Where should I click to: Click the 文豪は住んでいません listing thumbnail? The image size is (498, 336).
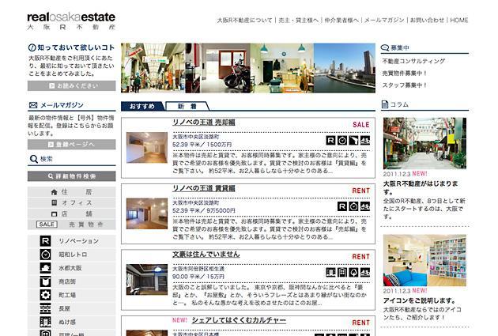click(x=147, y=279)
